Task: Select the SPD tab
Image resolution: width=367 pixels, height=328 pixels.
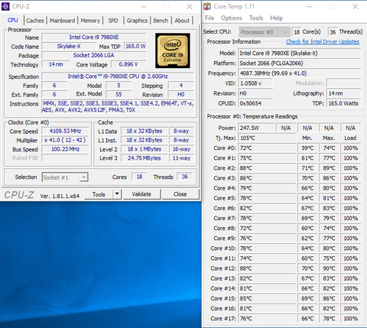Action: (x=113, y=21)
